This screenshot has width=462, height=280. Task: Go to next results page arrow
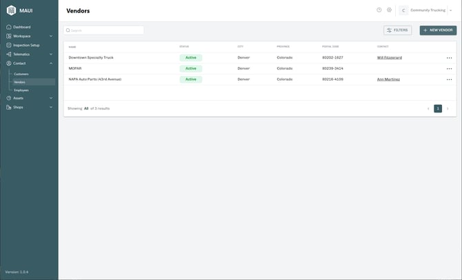pyautogui.click(x=448, y=109)
